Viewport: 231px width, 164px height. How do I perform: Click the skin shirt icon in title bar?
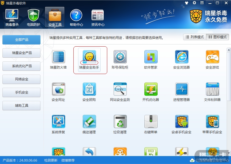[187, 3]
